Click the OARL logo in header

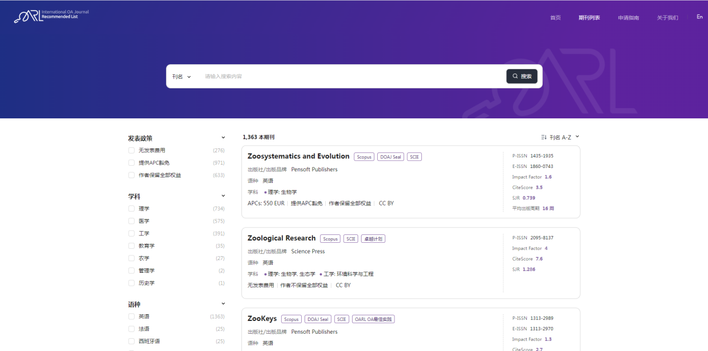point(51,15)
